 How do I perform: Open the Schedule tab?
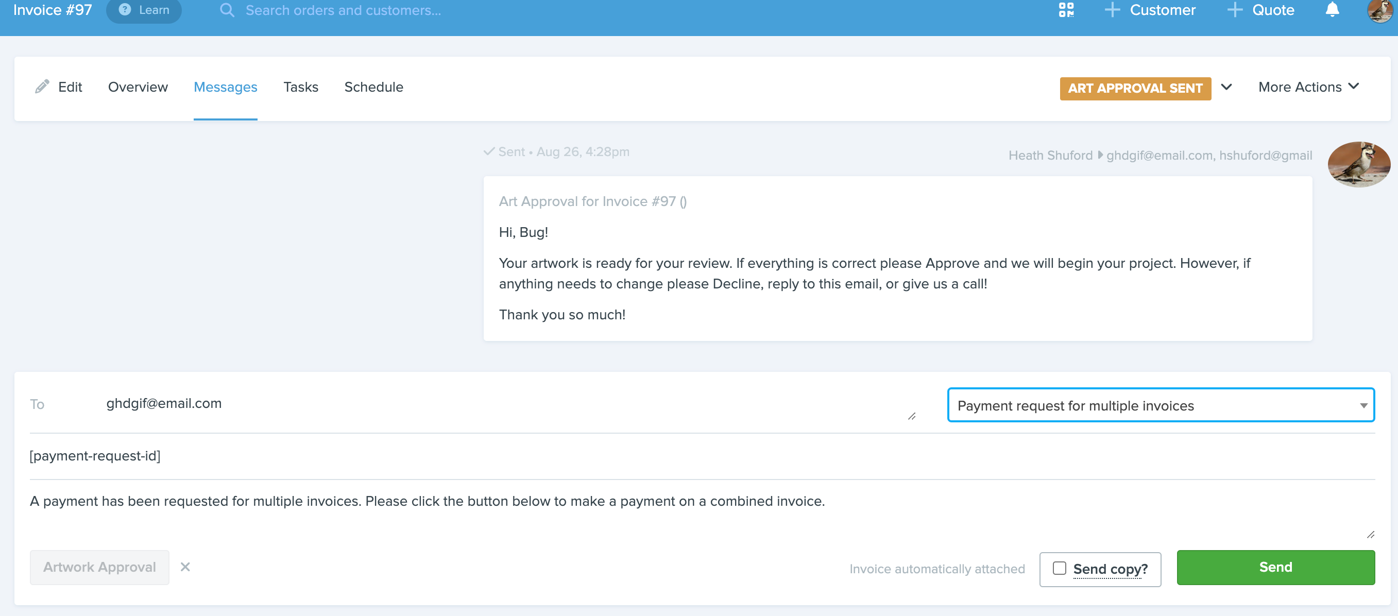click(373, 87)
